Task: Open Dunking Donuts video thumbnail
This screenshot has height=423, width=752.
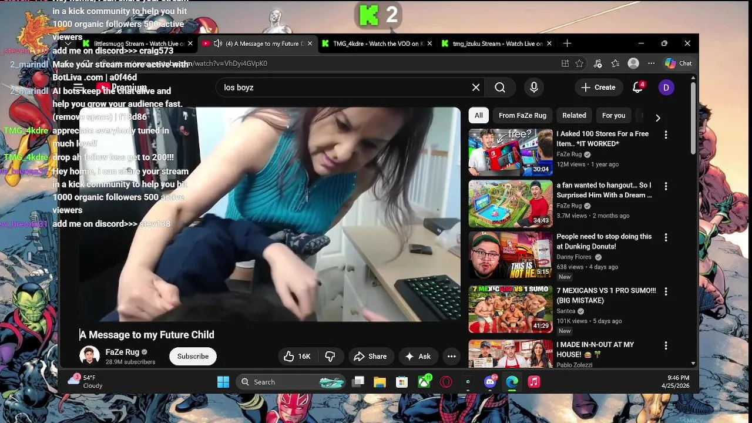Action: (511, 254)
